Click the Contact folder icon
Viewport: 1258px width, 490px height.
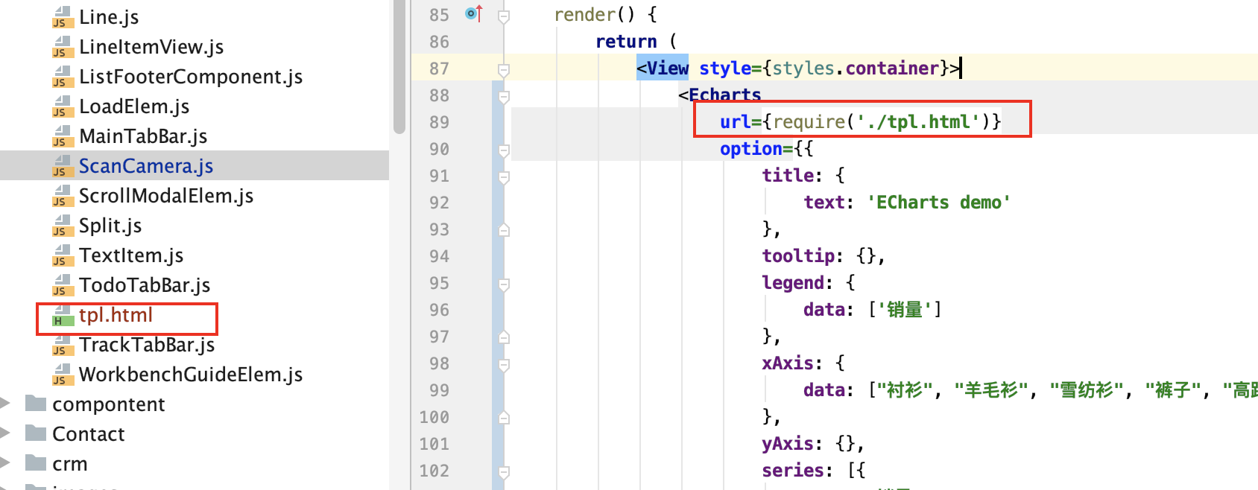[36, 433]
